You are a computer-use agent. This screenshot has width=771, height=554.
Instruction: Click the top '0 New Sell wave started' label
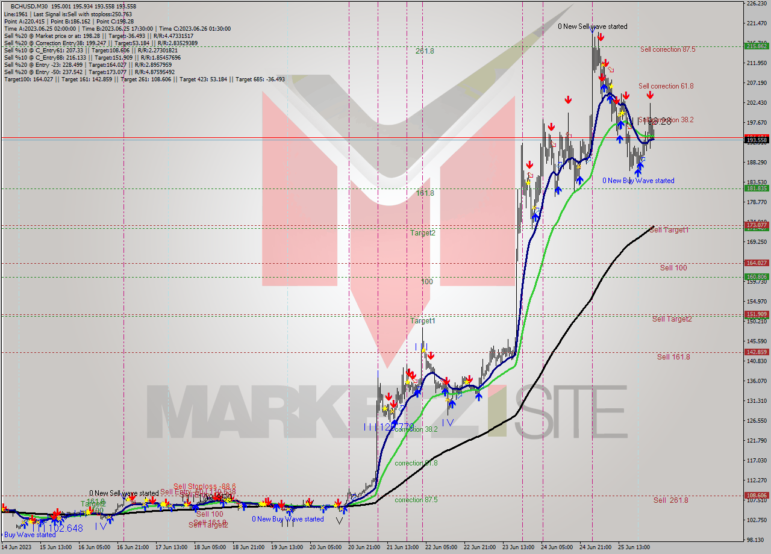coord(592,26)
